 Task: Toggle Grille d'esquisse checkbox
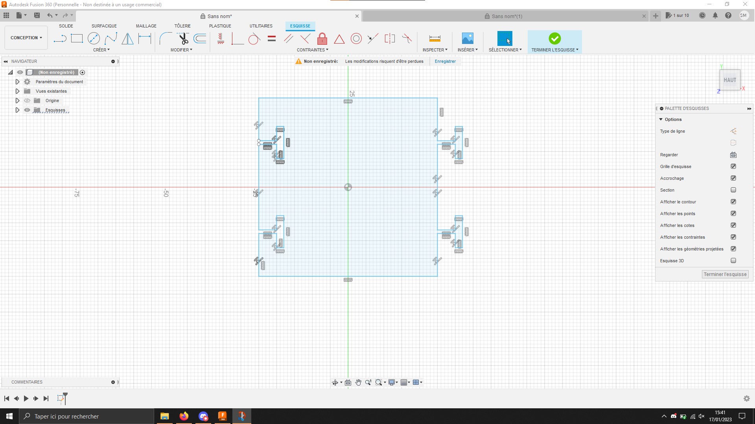[x=733, y=166]
